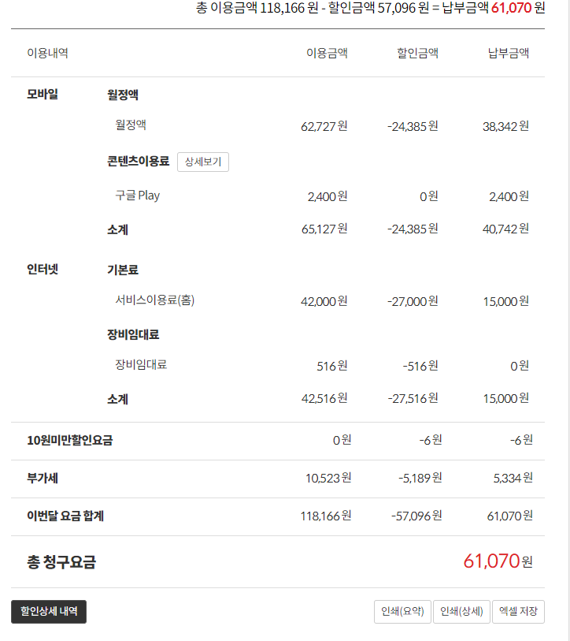Click the 이번달 요금 합계 label
Viewport: 570px width, 641px height.
tap(65, 516)
